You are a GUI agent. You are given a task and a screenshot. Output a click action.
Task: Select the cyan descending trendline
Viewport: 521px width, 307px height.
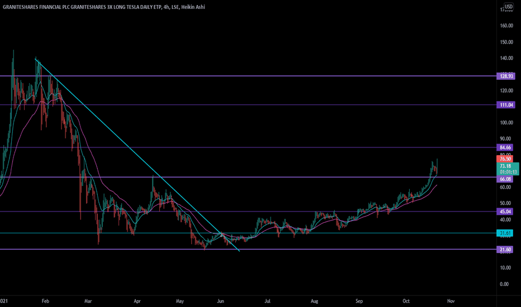click(x=137, y=155)
